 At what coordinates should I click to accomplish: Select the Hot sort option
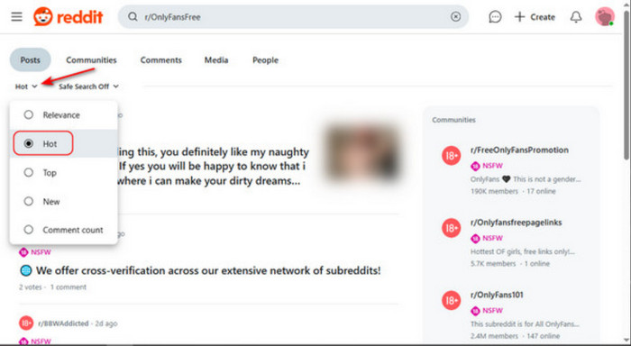pos(64,143)
